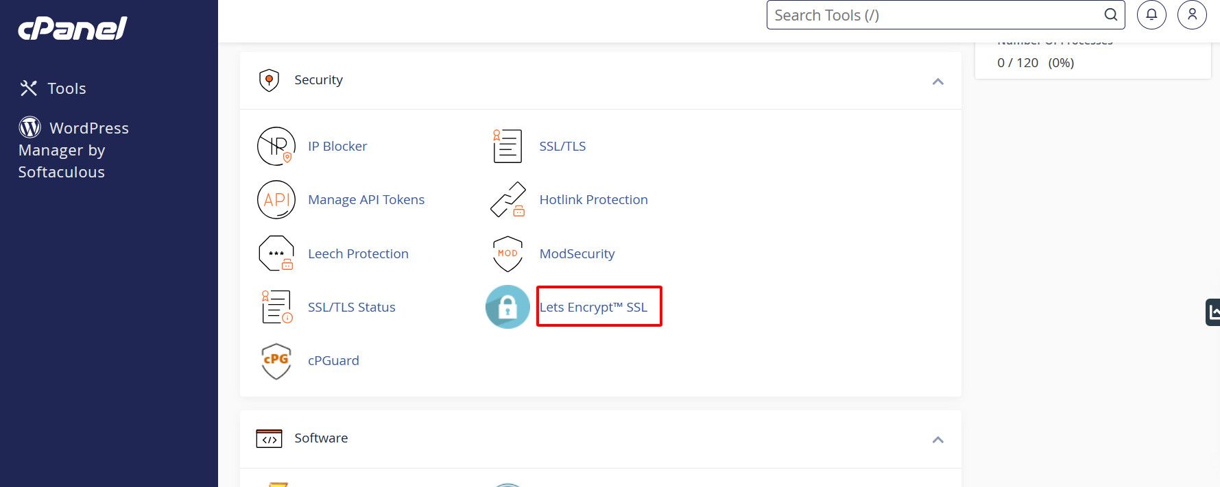Collapse the Security section chevron
The image size is (1220, 487).
[938, 82]
